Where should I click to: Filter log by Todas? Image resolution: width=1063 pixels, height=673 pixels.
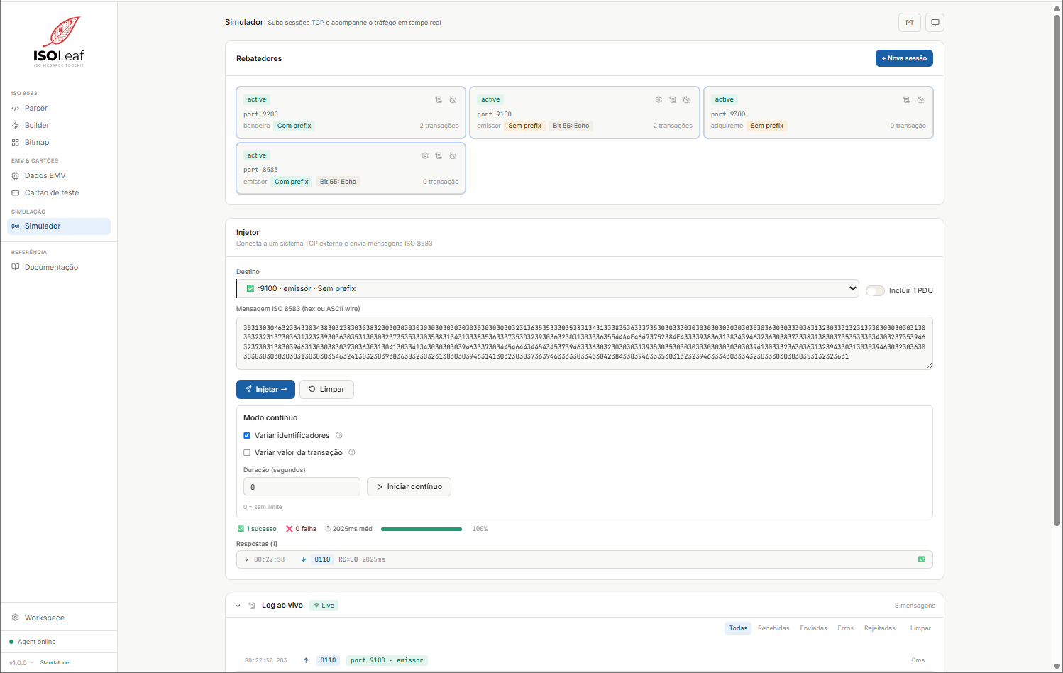[x=738, y=628]
